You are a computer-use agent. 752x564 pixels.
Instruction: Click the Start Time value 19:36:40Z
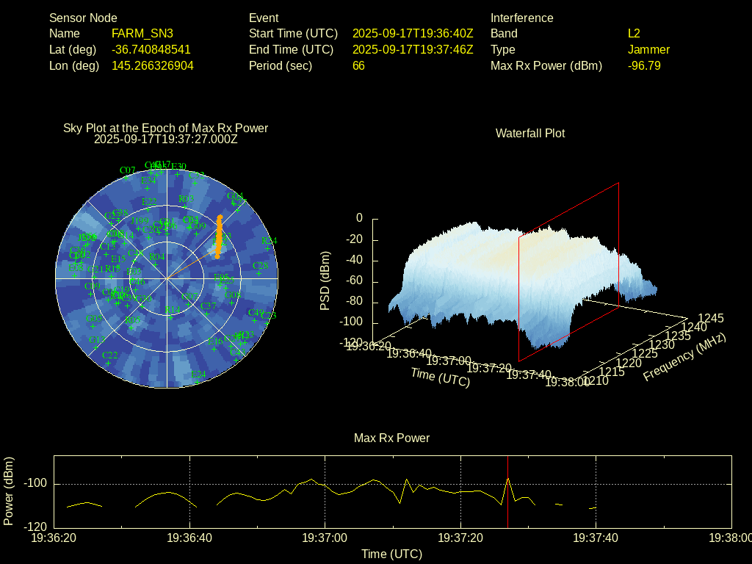tap(413, 34)
